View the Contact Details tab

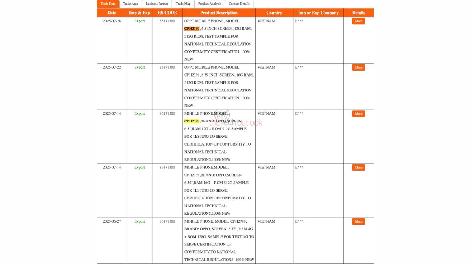tap(239, 4)
